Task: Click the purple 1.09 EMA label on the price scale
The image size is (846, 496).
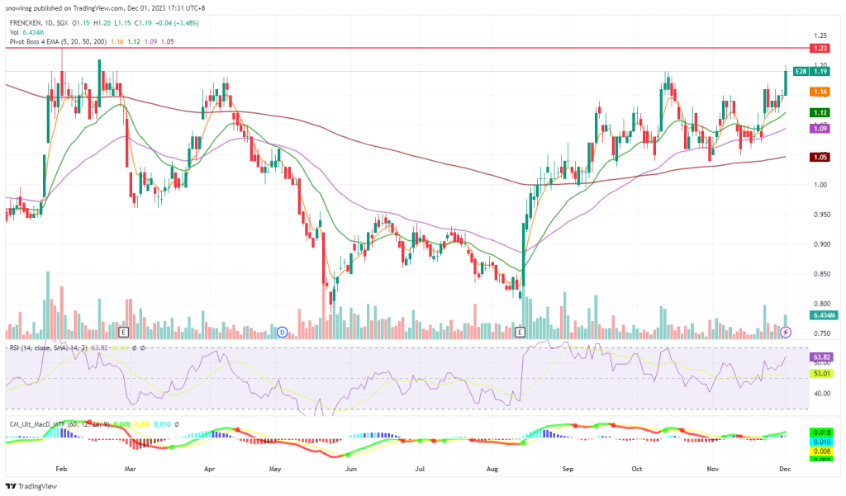Action: [820, 128]
